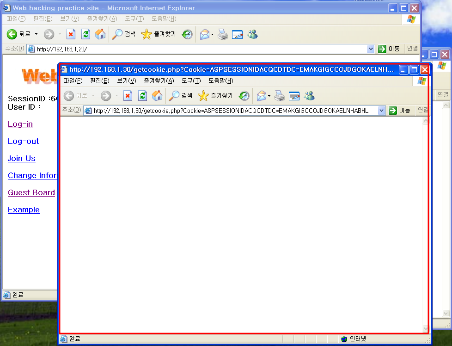Click 인터넷 zone indicator in getcookie.php status bar

click(354, 339)
